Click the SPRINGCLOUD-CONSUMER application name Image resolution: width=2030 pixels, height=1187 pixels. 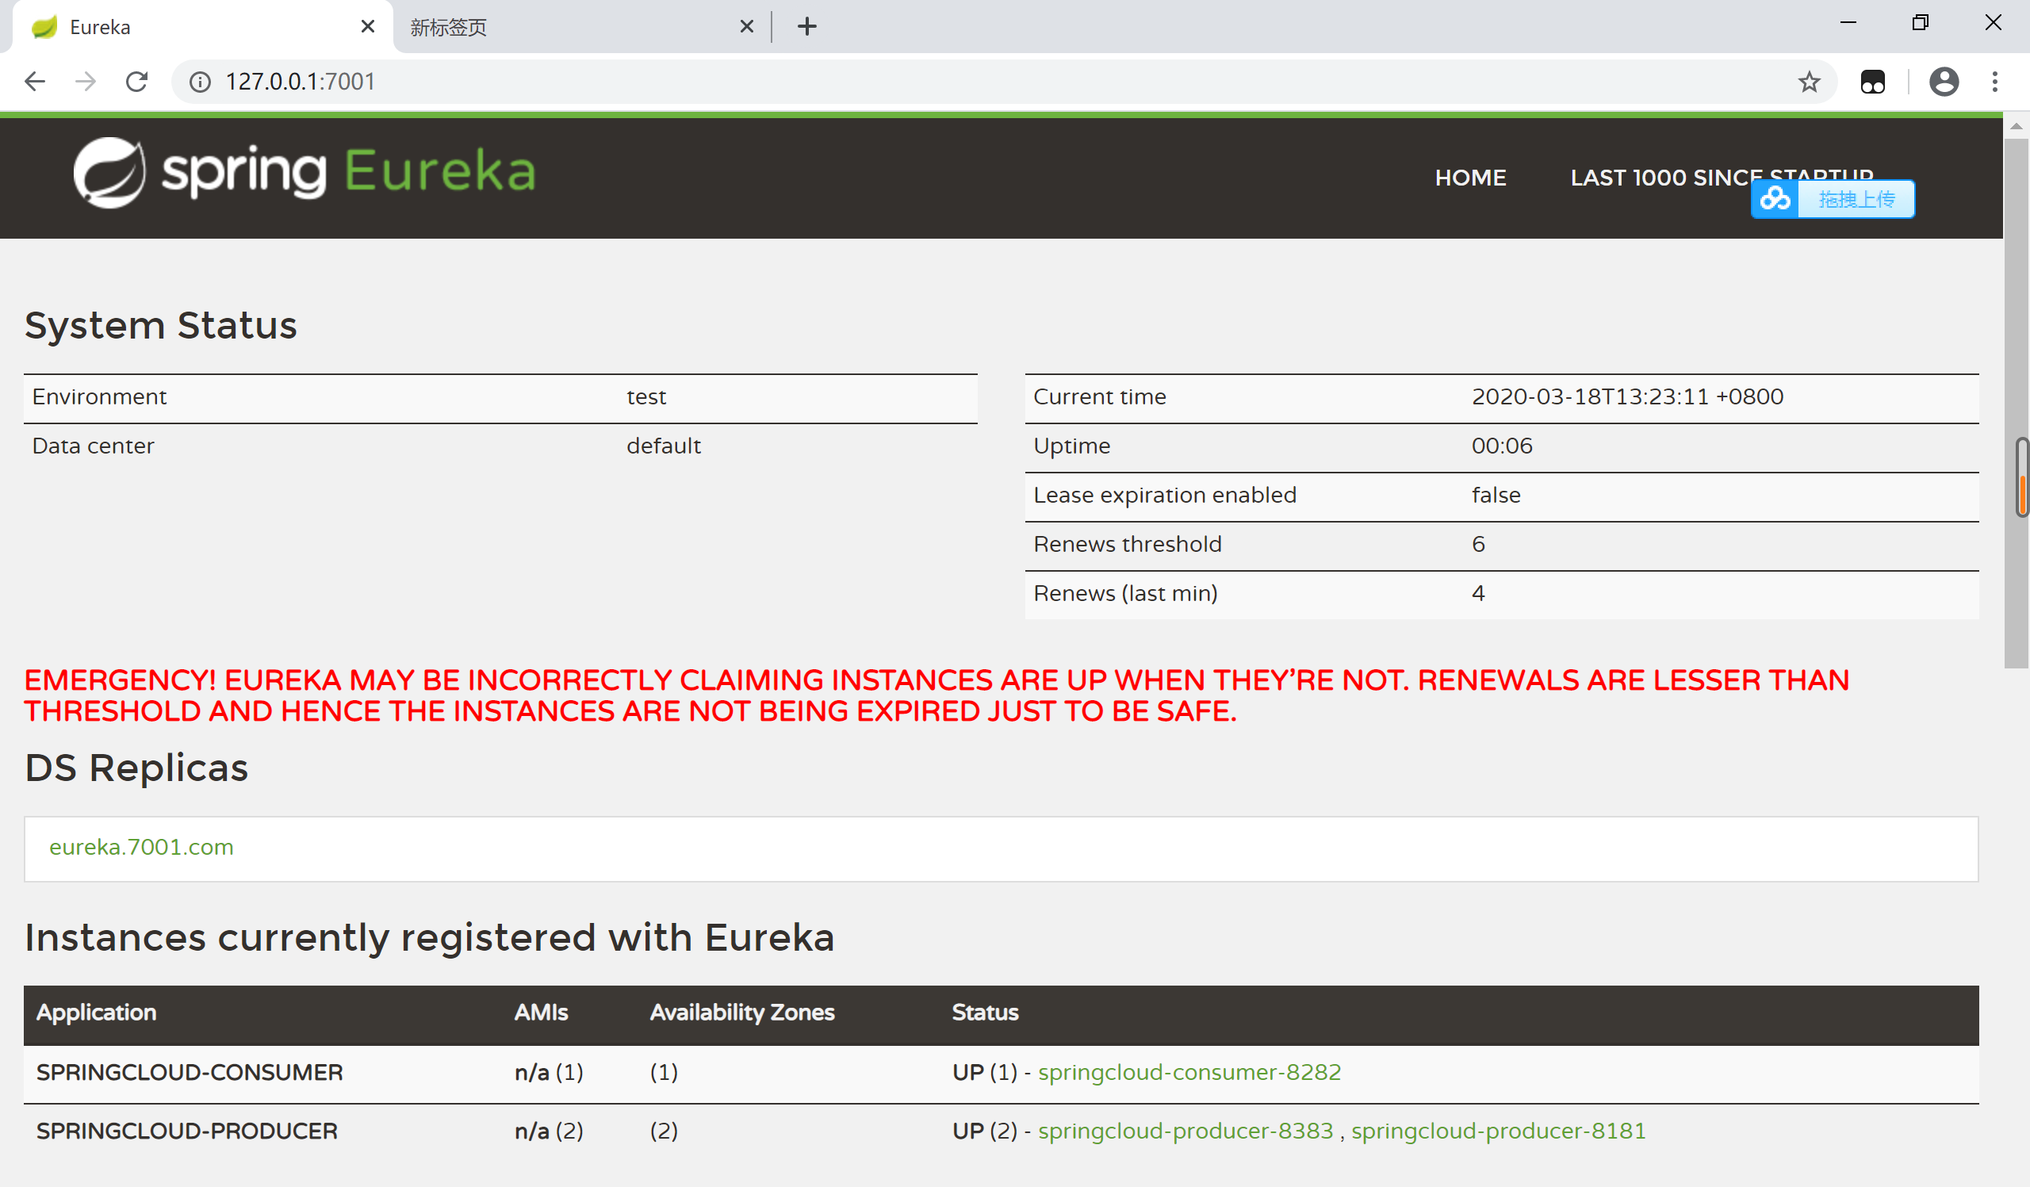(x=190, y=1073)
